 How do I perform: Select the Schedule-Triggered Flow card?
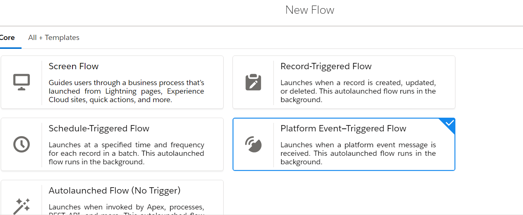(x=111, y=144)
